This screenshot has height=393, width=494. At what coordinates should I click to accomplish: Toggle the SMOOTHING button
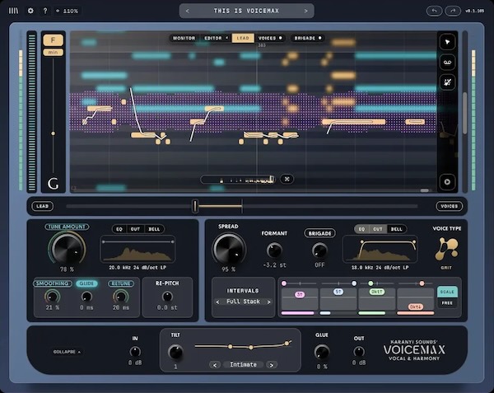tap(53, 283)
